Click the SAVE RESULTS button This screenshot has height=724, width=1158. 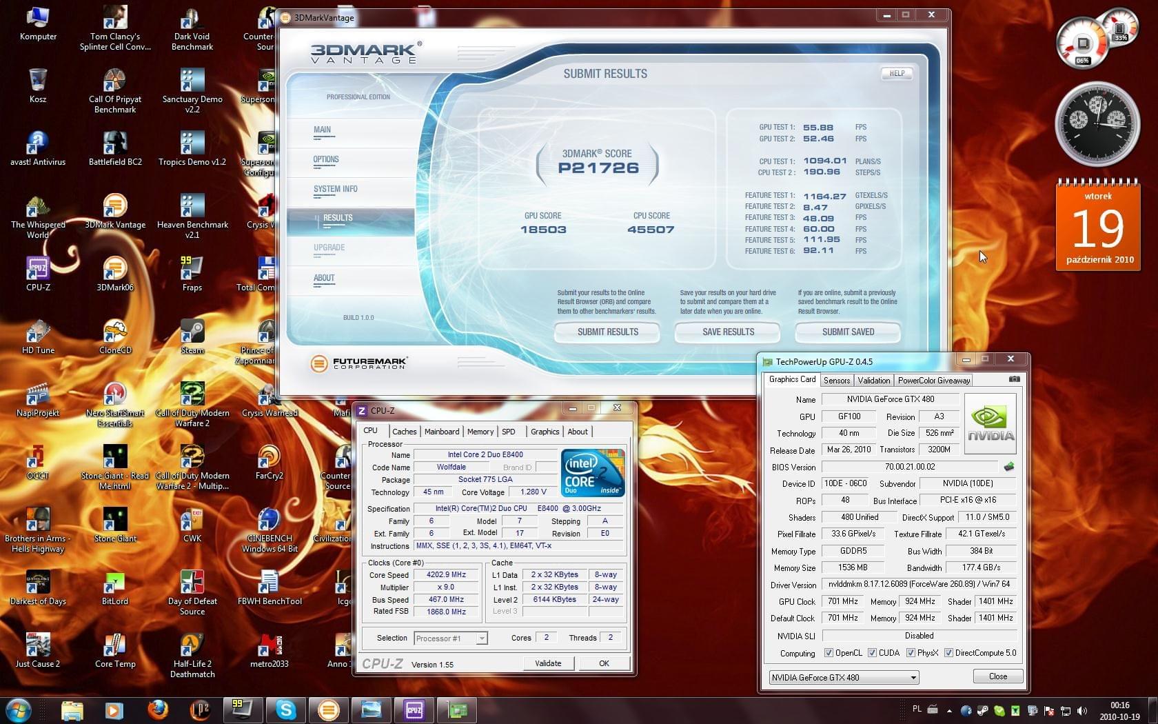click(x=728, y=332)
